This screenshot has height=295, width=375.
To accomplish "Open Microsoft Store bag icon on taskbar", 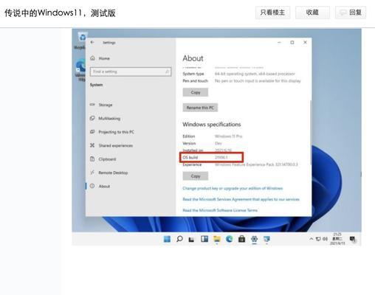I will pyautogui.click(x=241, y=239).
